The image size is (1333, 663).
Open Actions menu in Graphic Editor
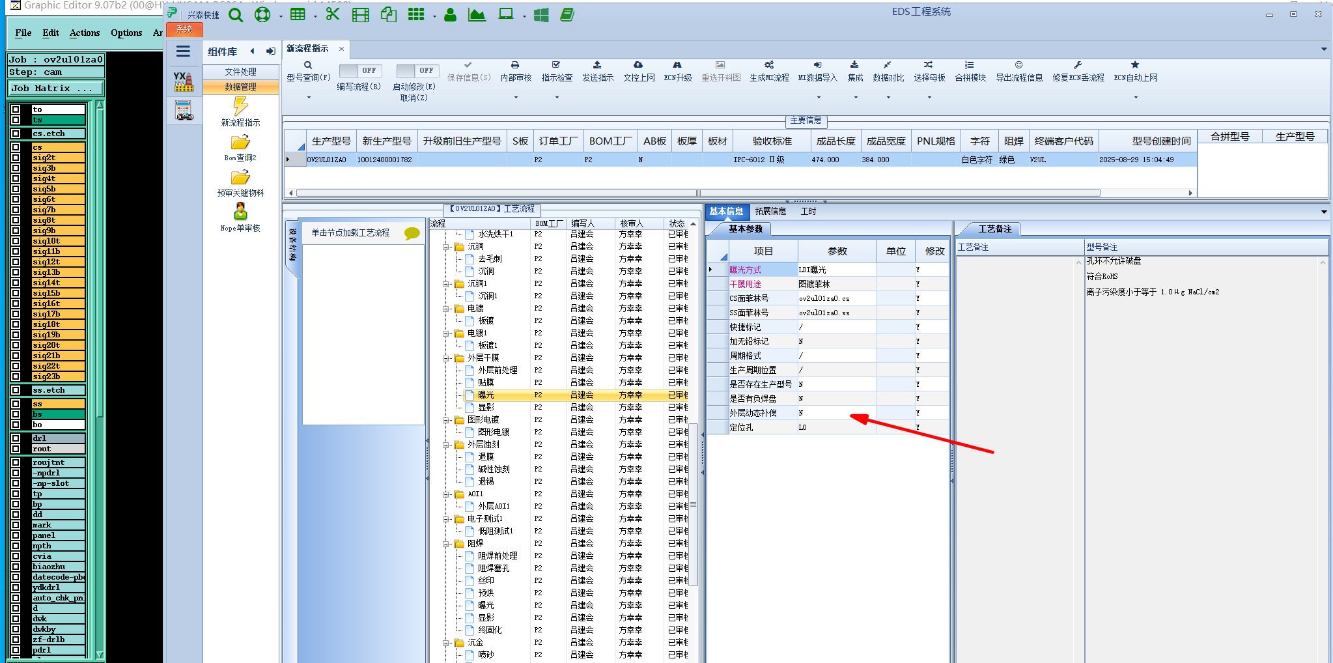coord(85,33)
